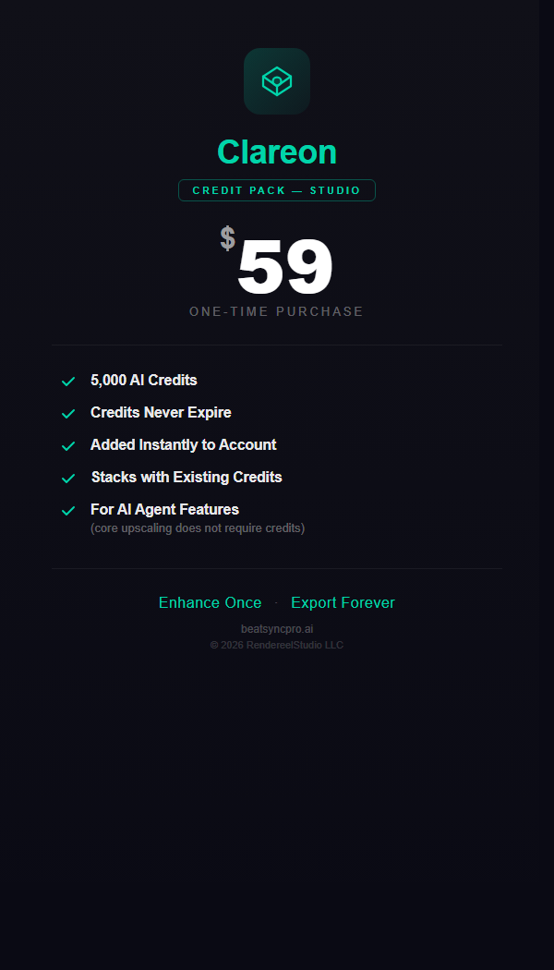
Task: Click the Credit Pack — Studio badge
Action: tap(277, 190)
